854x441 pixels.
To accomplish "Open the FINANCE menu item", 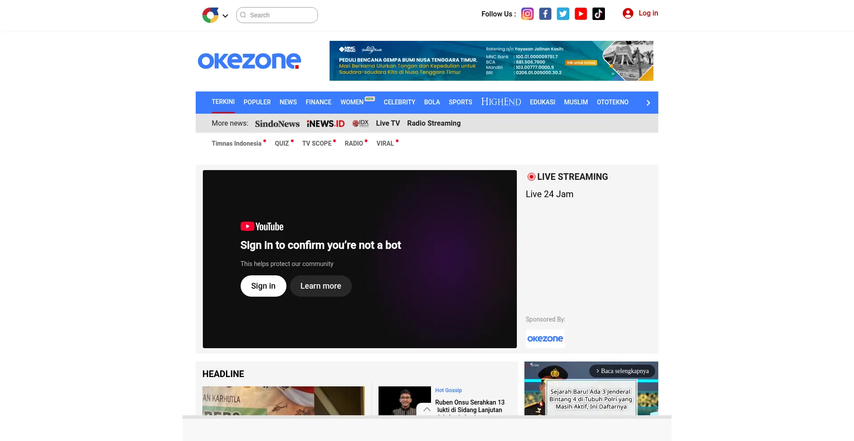I will click(318, 102).
